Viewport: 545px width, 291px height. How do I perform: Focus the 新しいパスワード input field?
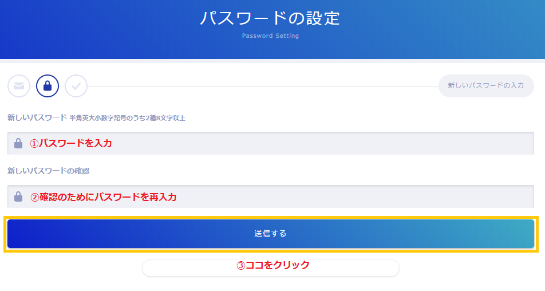point(271,143)
